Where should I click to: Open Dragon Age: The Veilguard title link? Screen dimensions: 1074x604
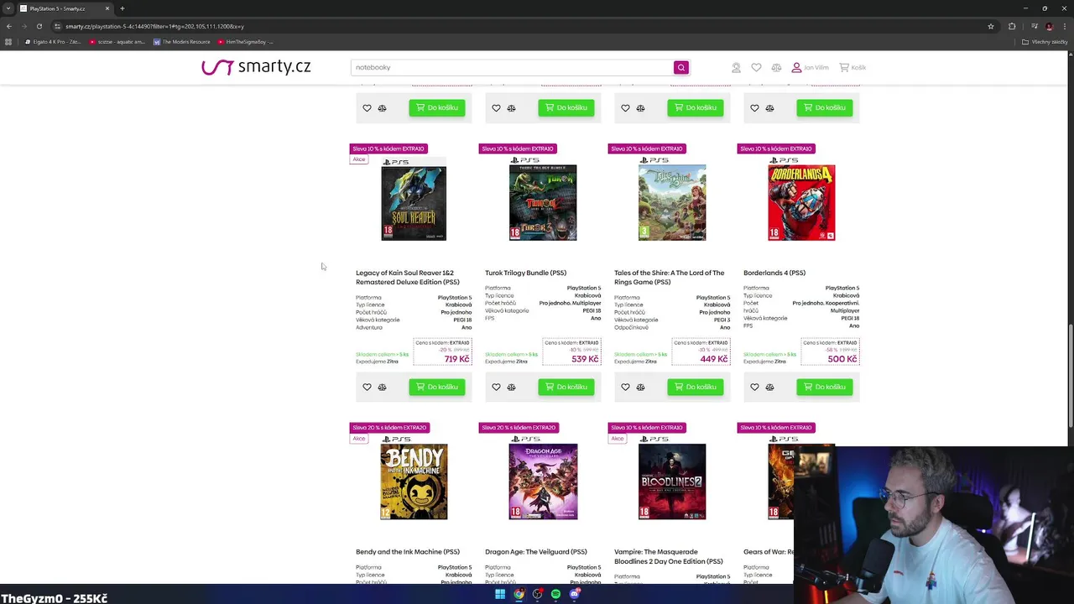pyautogui.click(x=536, y=552)
